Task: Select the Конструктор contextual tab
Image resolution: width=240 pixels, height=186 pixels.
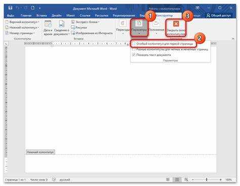Action: click(x=165, y=15)
